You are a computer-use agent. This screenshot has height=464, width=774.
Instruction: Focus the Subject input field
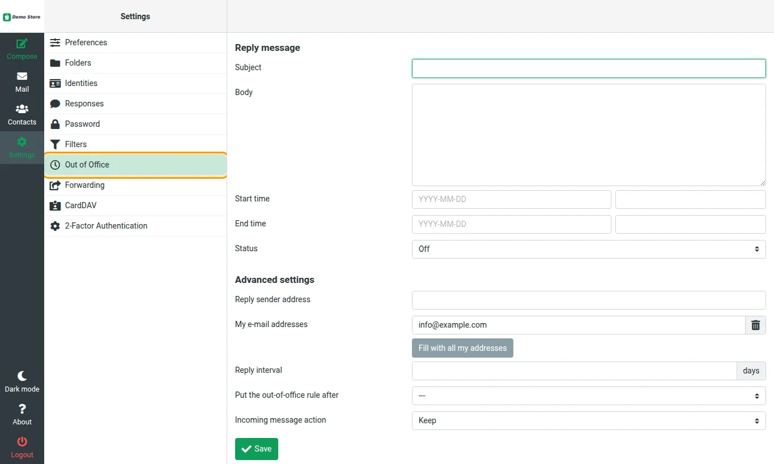(x=589, y=68)
